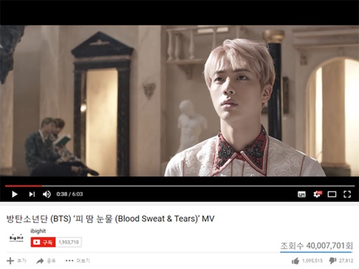Screen dimensions: 359x269
Task: Seek along the red progress bar
Action: 179,186
